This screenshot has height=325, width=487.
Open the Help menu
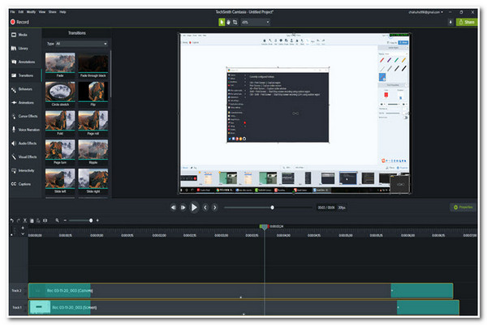[x=62, y=12]
